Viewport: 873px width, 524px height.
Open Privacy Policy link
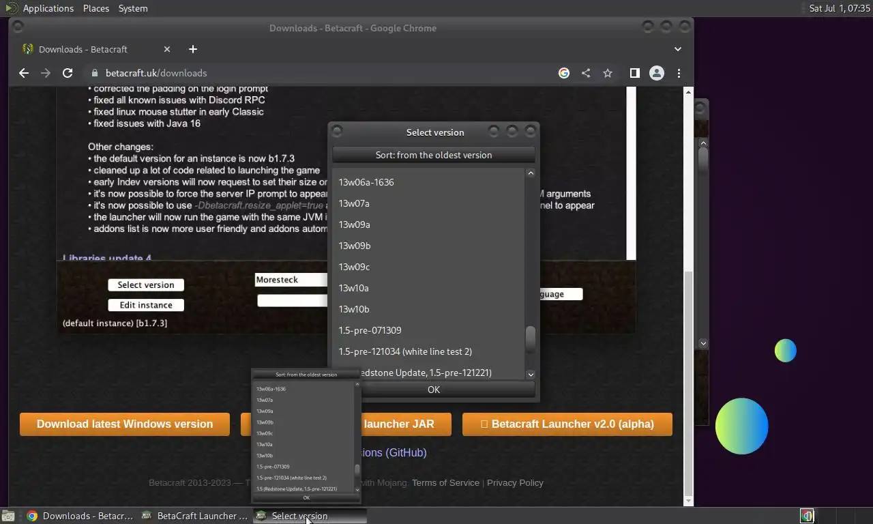515,482
